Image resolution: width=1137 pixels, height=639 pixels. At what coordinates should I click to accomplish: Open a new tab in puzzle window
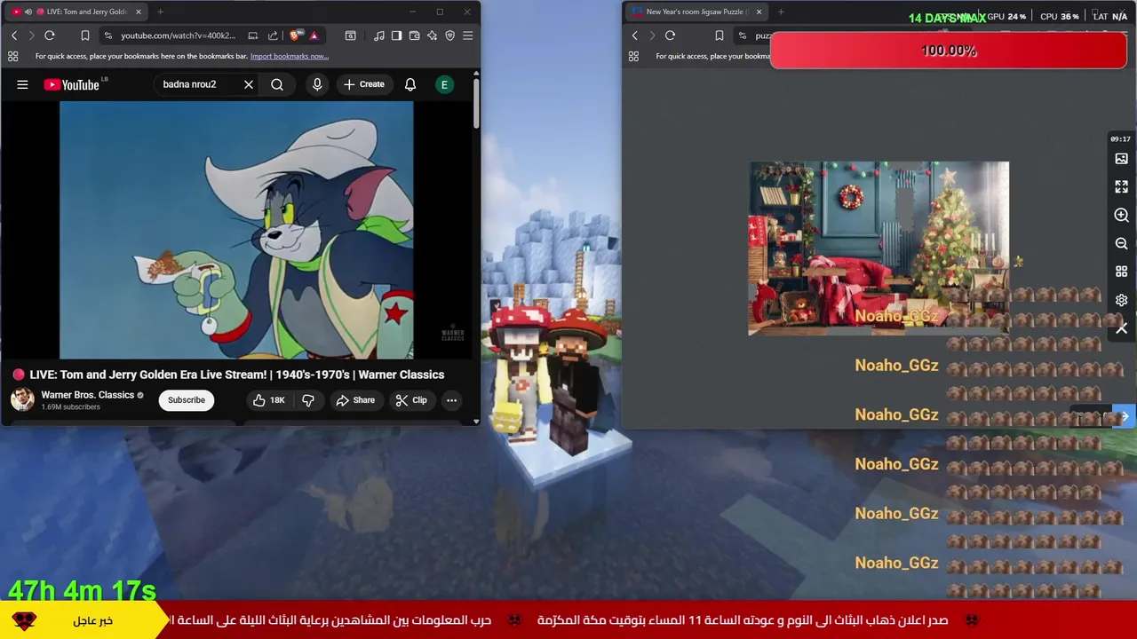(x=781, y=12)
